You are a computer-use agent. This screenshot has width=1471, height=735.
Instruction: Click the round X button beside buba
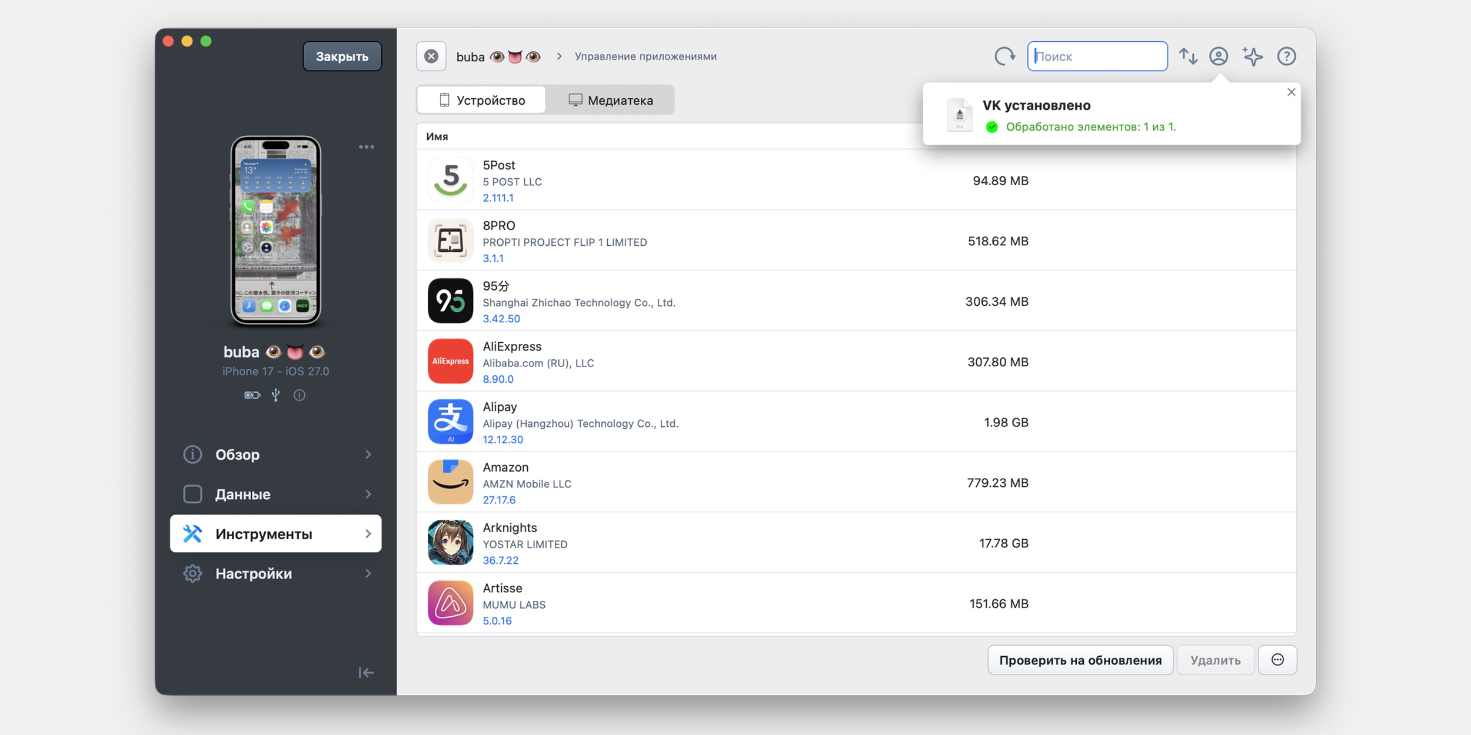(x=431, y=56)
